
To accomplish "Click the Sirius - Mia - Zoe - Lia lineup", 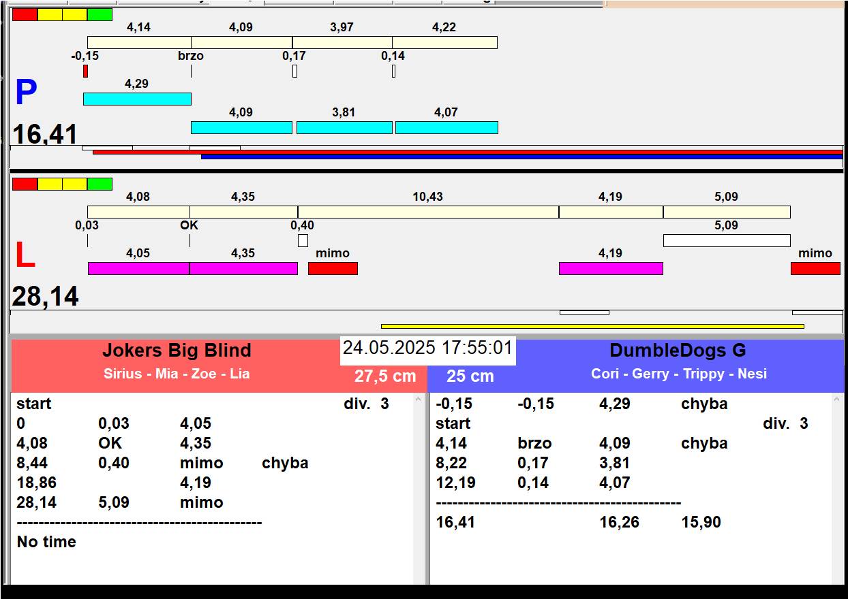I will click(177, 374).
